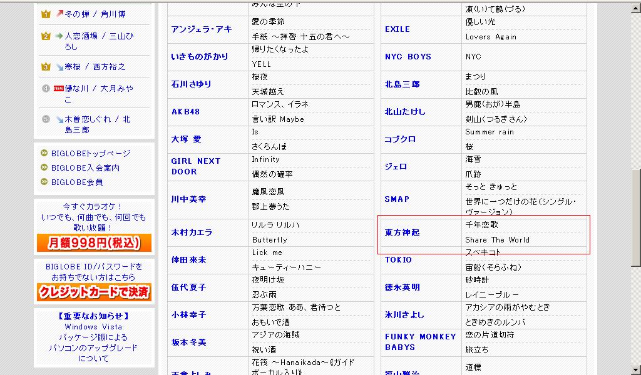Viewport: 641px width, 375px height.
Task: Click the bronze crown rank 3 icon
Action: click(x=45, y=67)
